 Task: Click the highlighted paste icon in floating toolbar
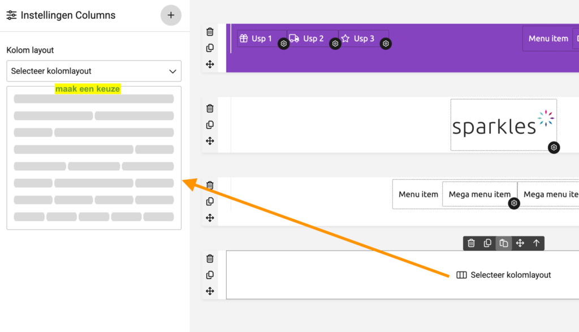coord(504,243)
